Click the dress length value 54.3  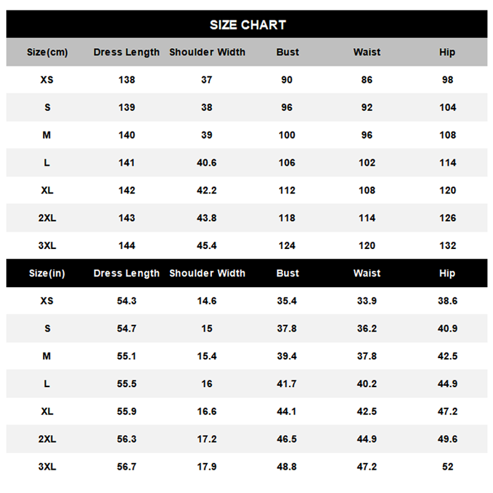coord(127,301)
